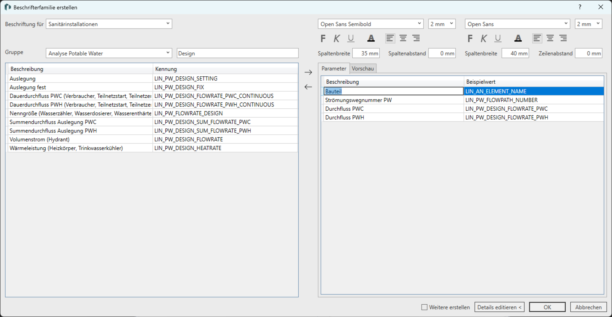Center-align text in the Open Sans Semibold column
Viewport: 612px width, 317px height.
(x=403, y=38)
